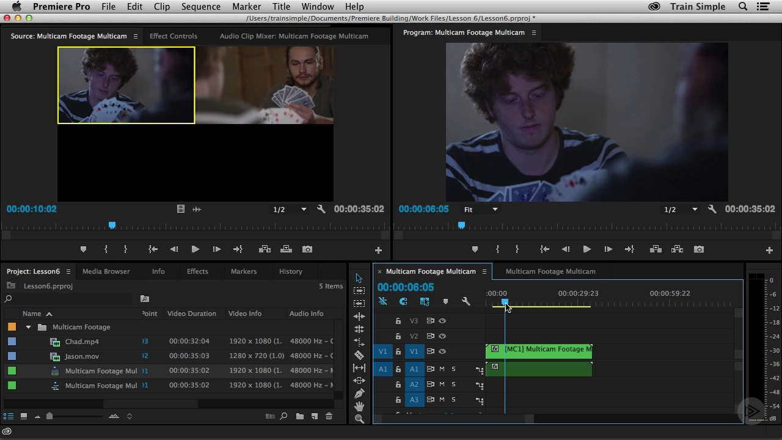Image resolution: width=782 pixels, height=440 pixels.
Task: Select the Pen tool
Action: tap(359, 393)
